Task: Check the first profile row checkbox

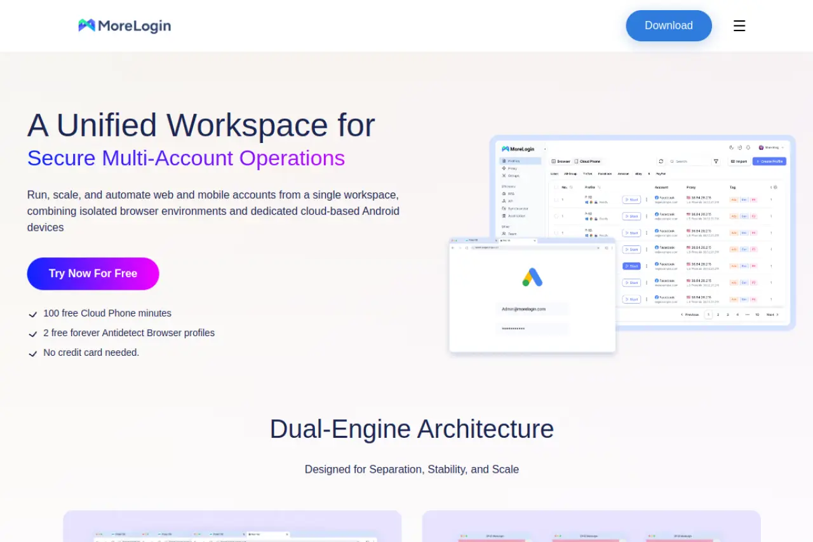Action: (556, 200)
